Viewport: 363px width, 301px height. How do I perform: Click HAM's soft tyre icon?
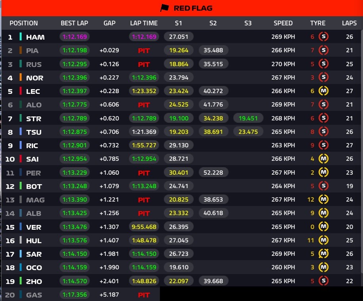point(323,36)
